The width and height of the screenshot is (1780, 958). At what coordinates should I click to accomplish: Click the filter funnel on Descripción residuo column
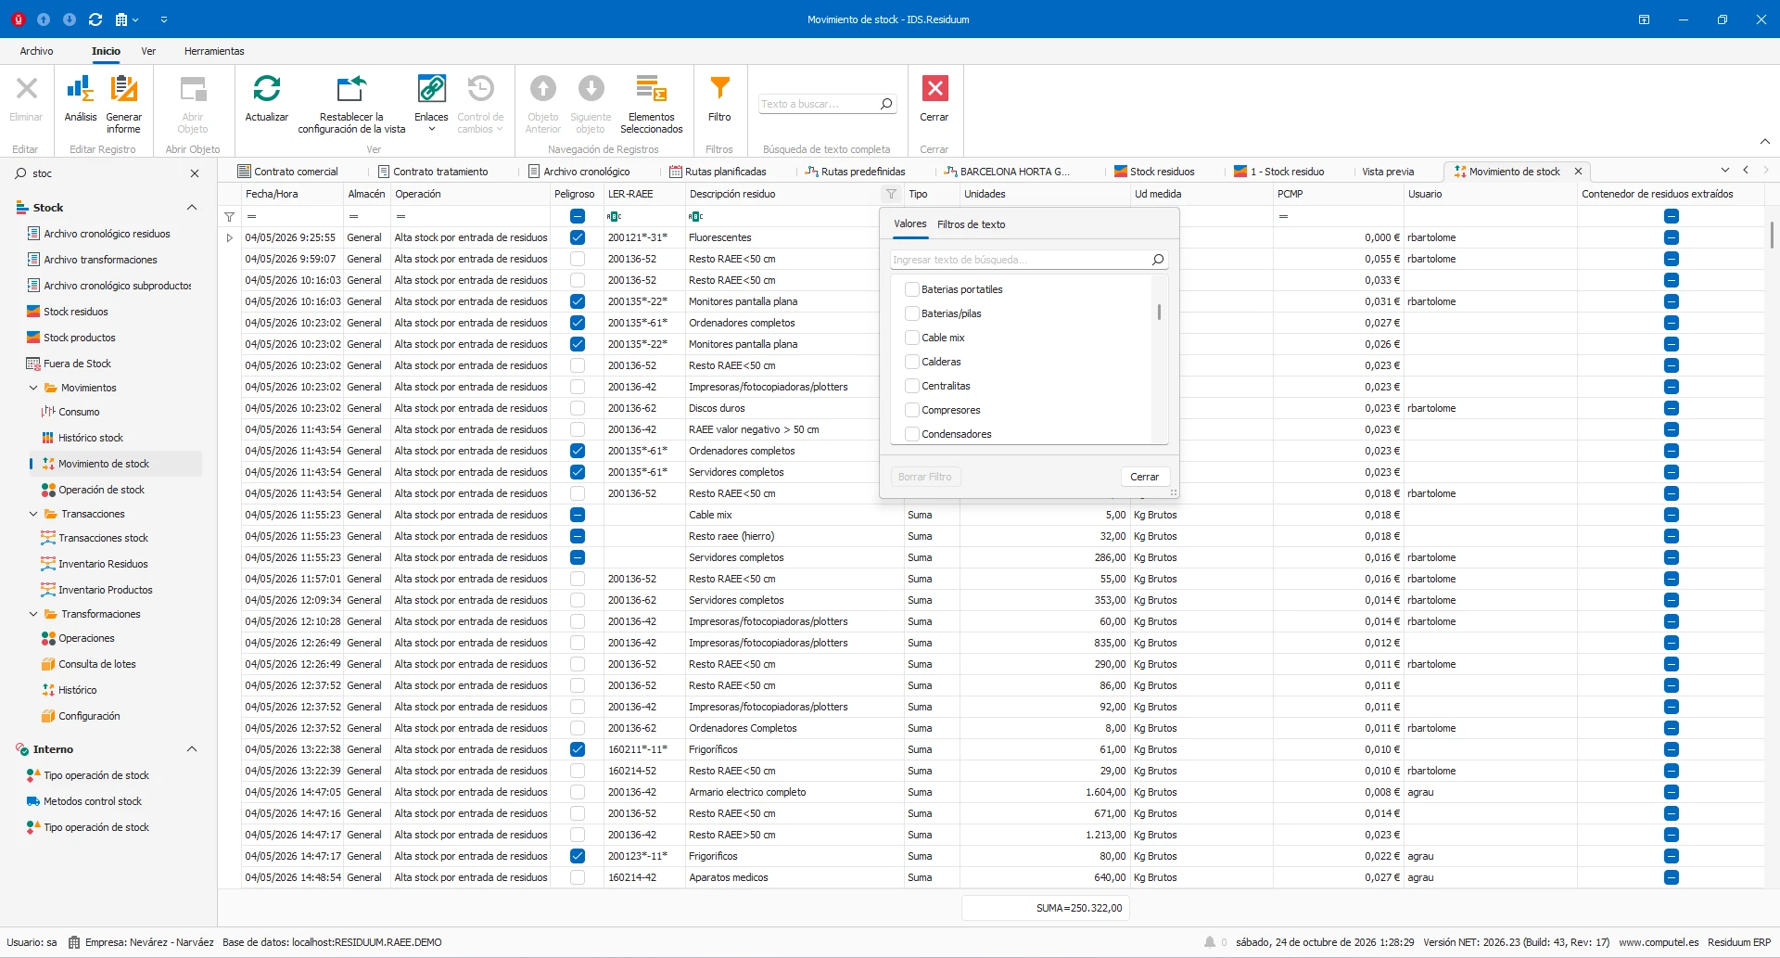[x=891, y=194]
